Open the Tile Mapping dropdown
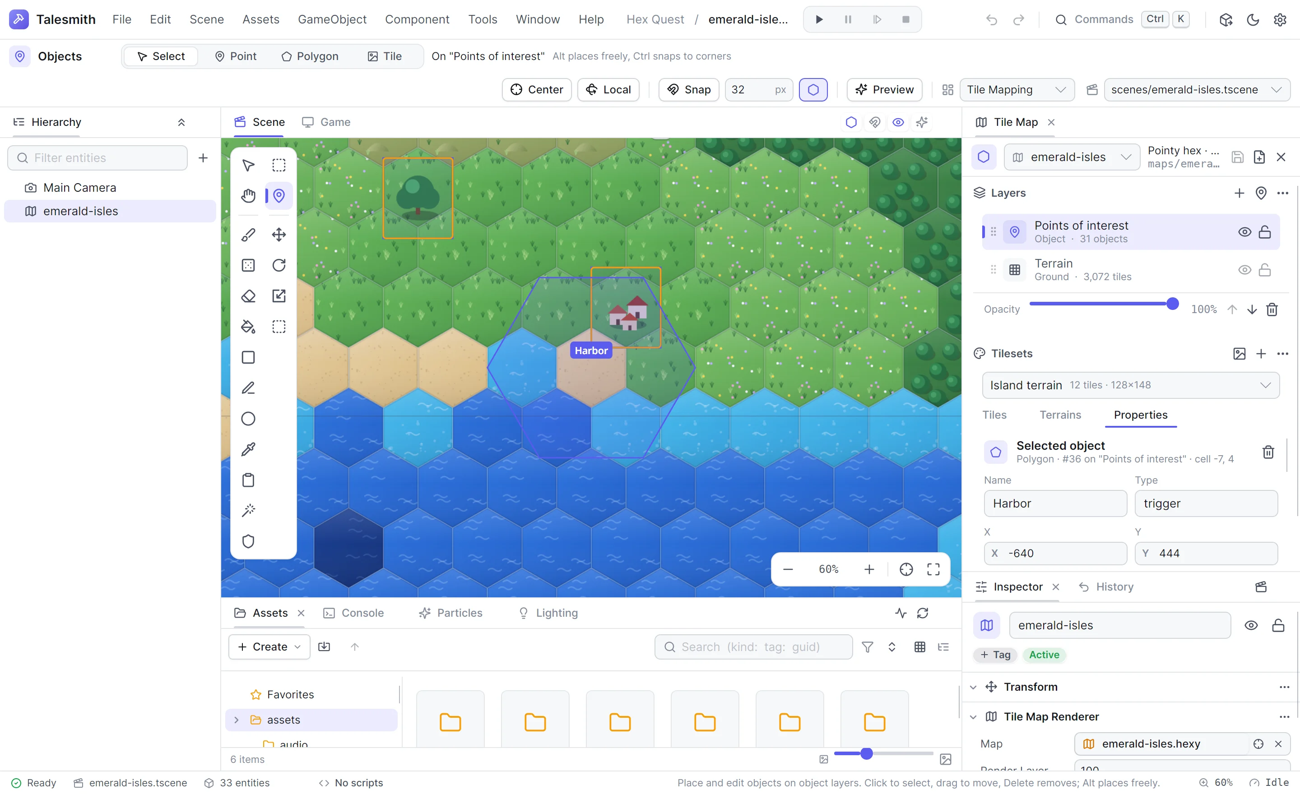Screen dimensions: 1300x794 tap(1017, 90)
